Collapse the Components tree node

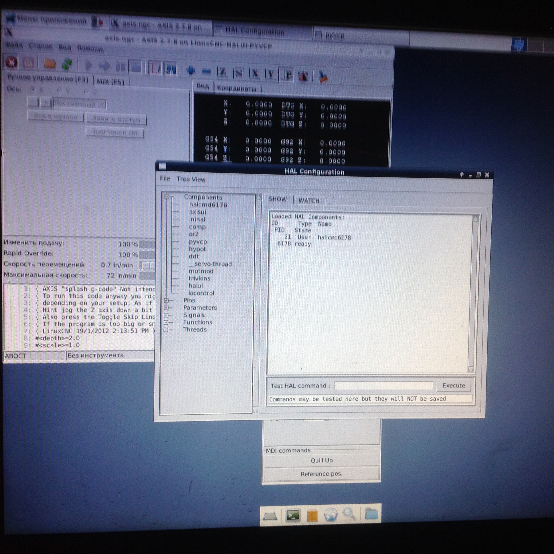pyautogui.click(x=167, y=196)
